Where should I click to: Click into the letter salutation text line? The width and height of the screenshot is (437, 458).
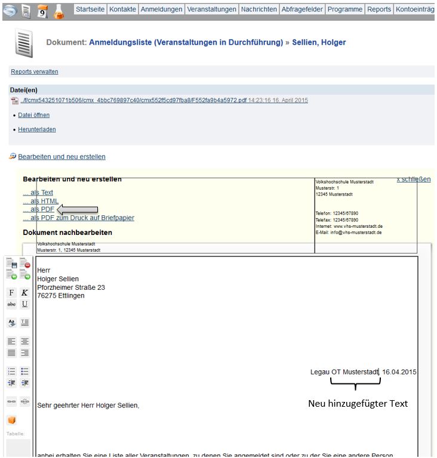pos(88,406)
